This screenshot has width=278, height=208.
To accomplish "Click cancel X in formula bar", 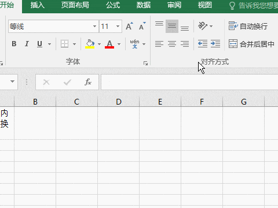I will pyautogui.click(x=46, y=83).
